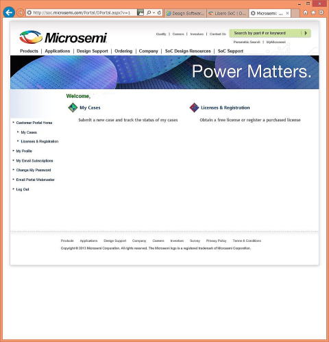Open the SoC Support menu
The image size is (329, 342).
pyautogui.click(x=230, y=51)
